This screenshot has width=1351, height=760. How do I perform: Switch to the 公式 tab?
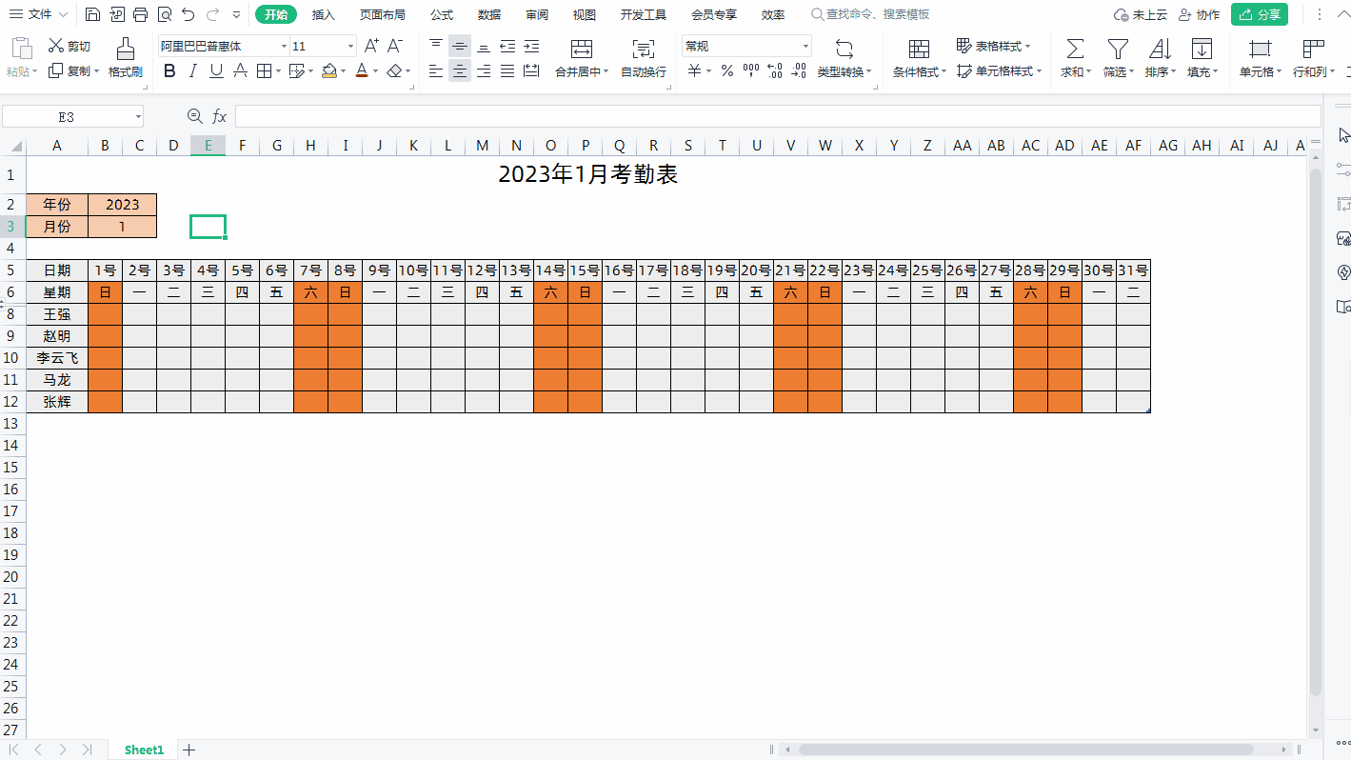click(442, 14)
